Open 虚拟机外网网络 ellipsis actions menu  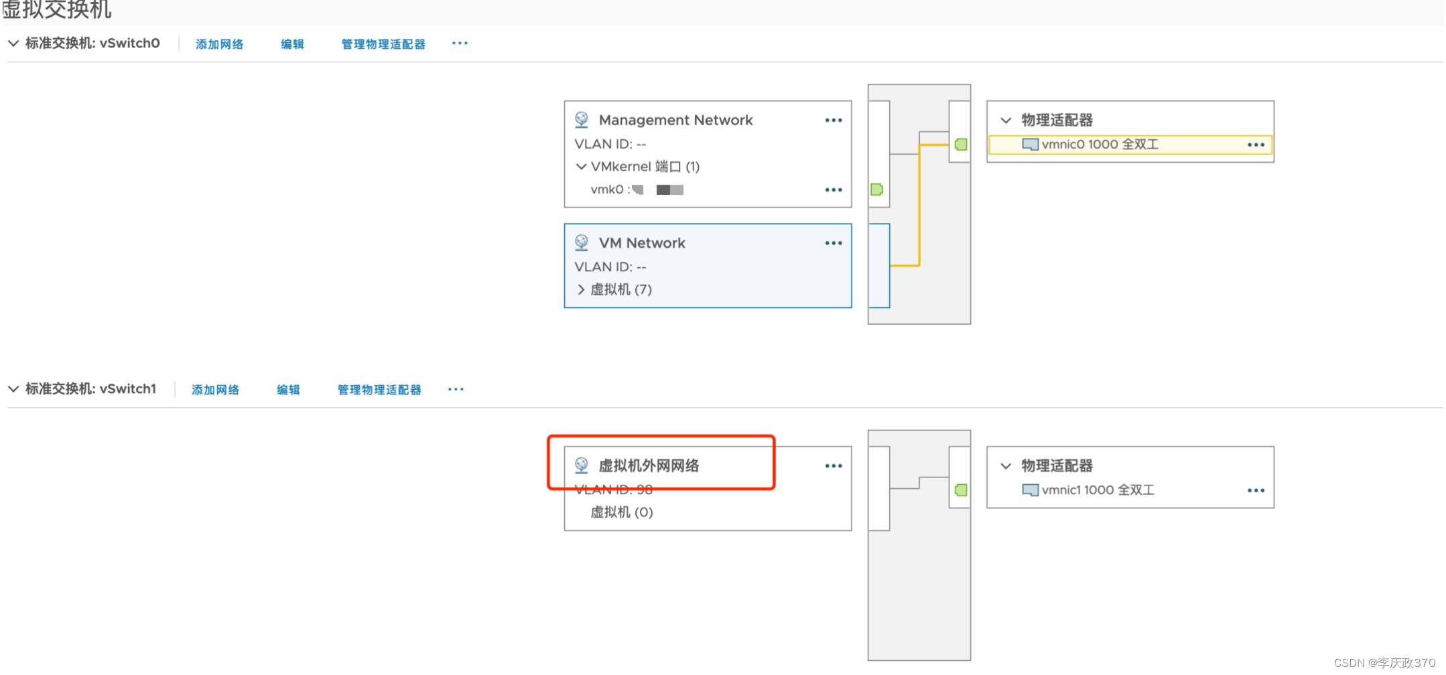click(x=833, y=466)
